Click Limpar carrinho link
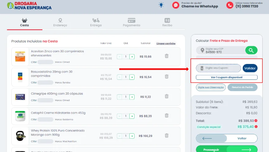Viewport: 269px width, 152px height. (166, 43)
